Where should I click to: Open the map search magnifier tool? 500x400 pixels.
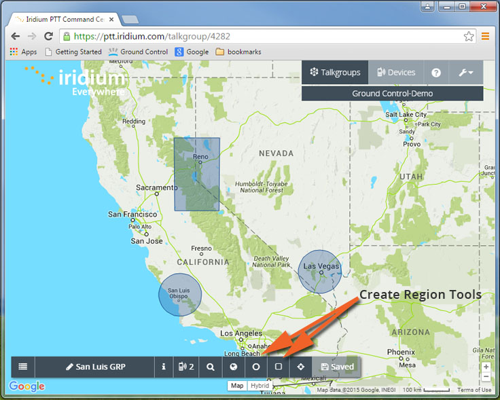(210, 367)
